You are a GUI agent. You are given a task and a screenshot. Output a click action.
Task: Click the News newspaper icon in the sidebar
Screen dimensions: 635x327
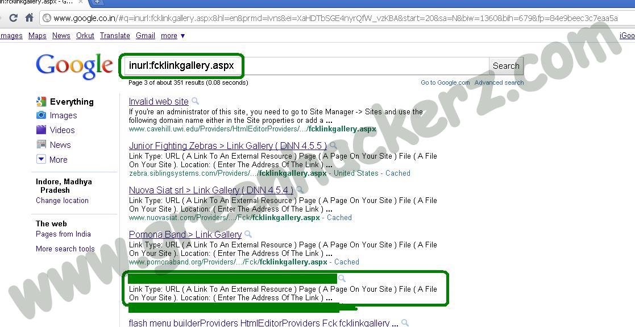click(x=41, y=144)
